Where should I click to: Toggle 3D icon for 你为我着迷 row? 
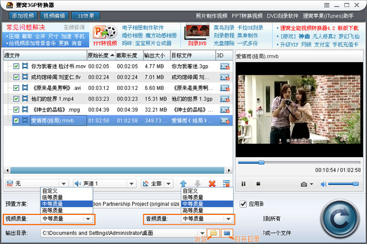tap(225, 67)
